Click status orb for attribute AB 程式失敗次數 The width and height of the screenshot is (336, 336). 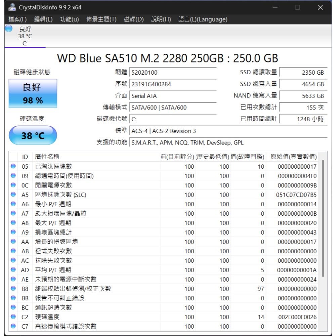pyautogui.click(x=13, y=251)
